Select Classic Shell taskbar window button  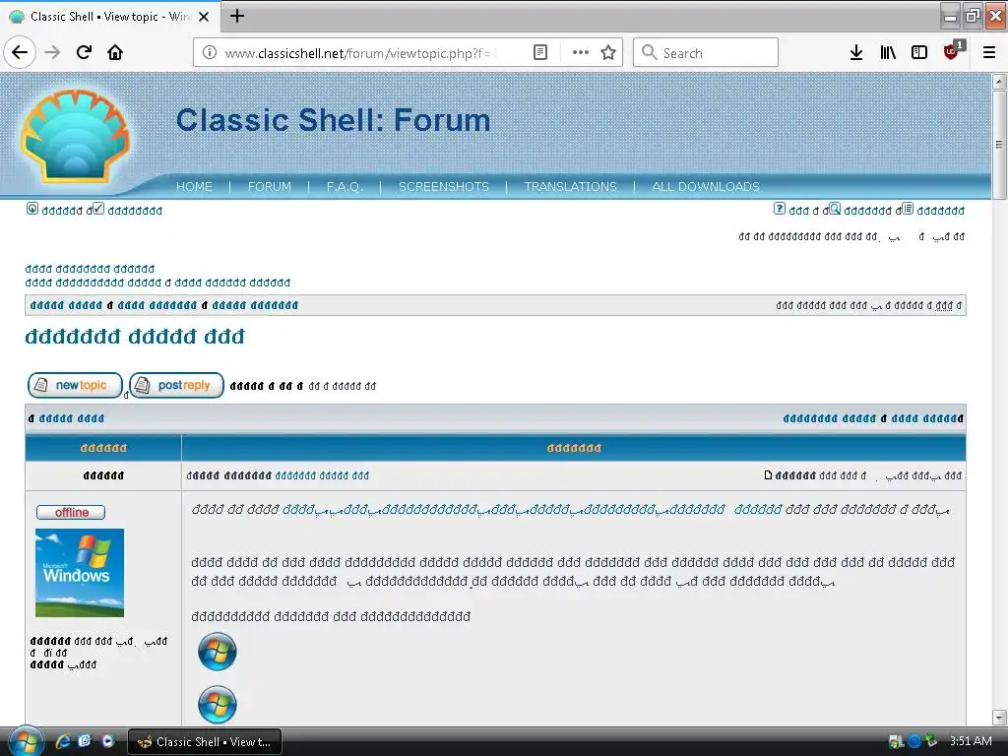pyautogui.click(x=205, y=742)
